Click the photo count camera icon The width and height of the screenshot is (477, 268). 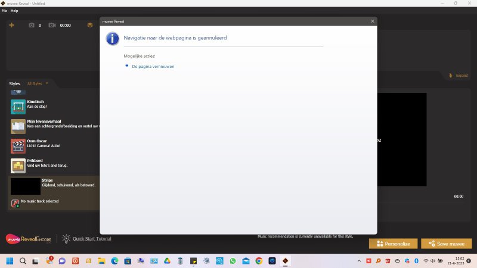32,25
